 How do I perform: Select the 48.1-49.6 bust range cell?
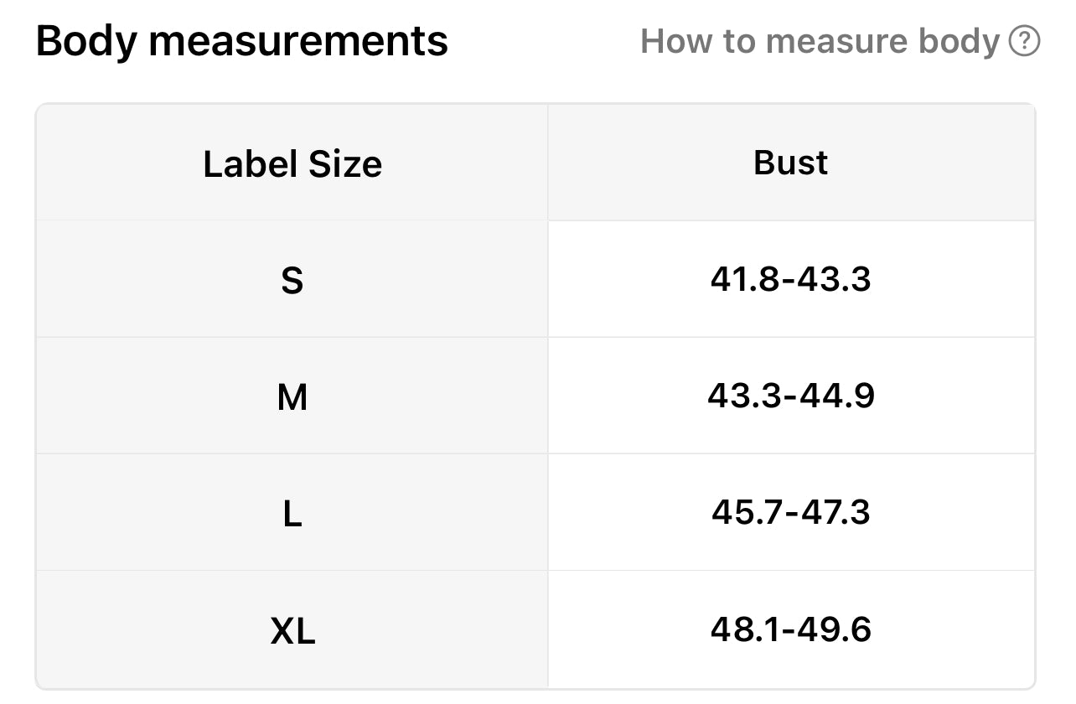pyautogui.click(x=790, y=629)
